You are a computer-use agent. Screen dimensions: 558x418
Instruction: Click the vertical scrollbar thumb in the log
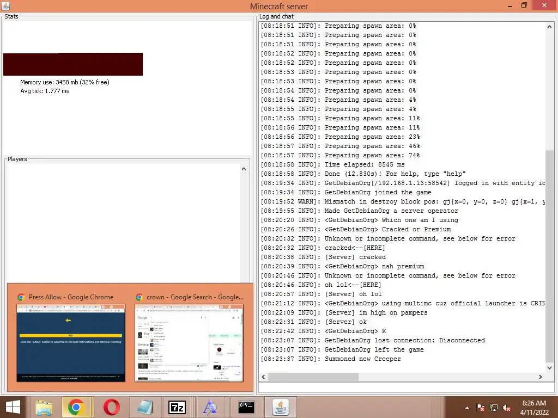click(549, 257)
